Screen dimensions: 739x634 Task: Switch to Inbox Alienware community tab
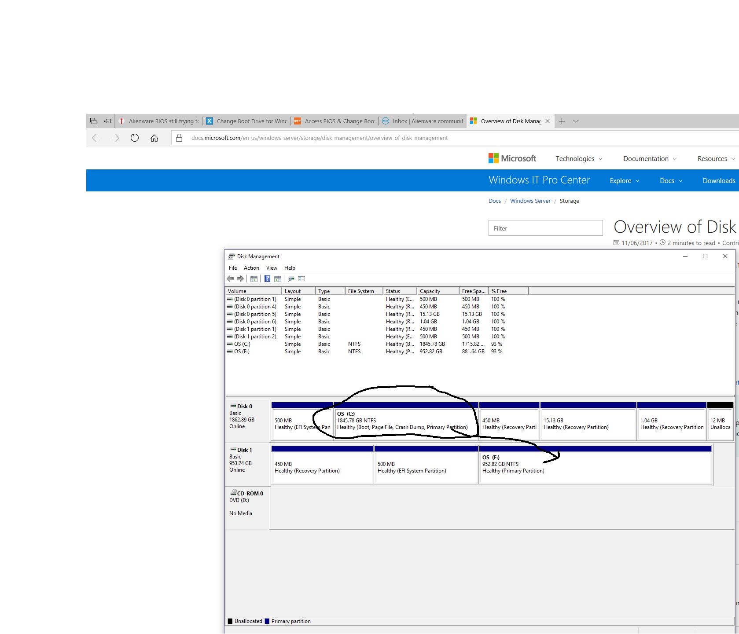coord(423,121)
